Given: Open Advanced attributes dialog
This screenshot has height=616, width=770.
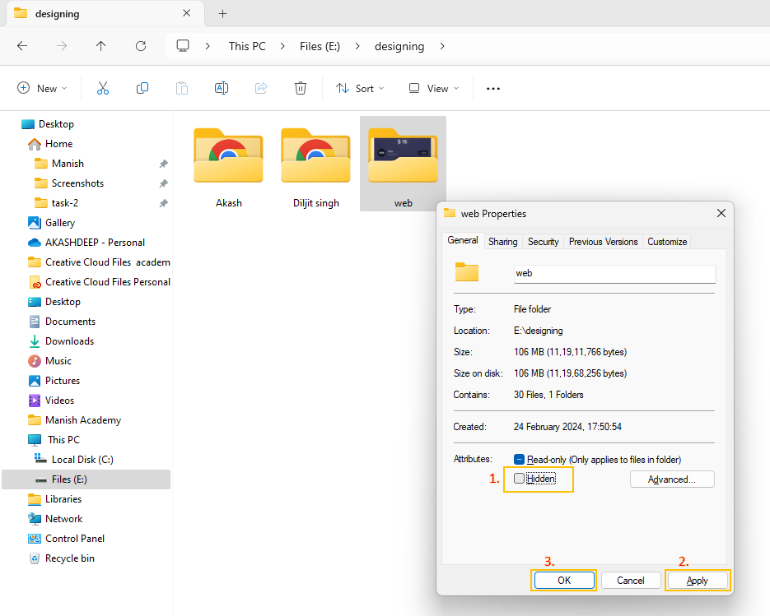Looking at the screenshot, I should 671,479.
